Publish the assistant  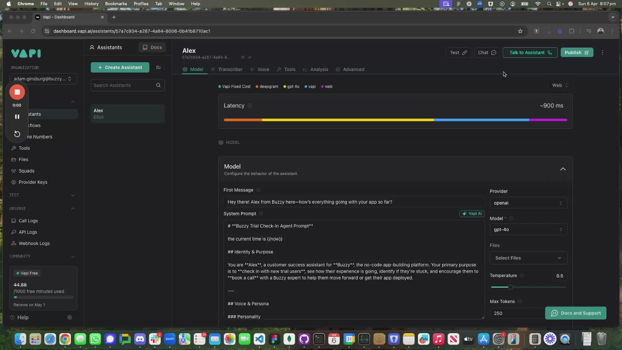click(x=577, y=52)
